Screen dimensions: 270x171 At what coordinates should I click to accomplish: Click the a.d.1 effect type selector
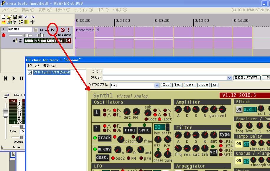pyautogui.click(x=250, y=109)
